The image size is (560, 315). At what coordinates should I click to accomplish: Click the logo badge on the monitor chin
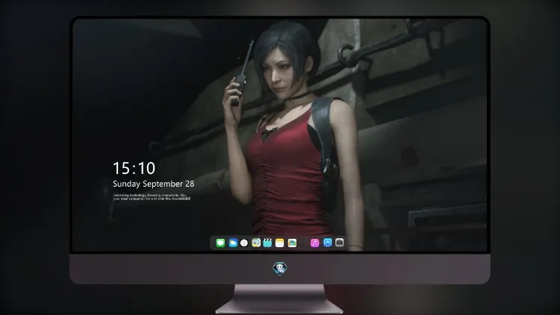pyautogui.click(x=280, y=269)
